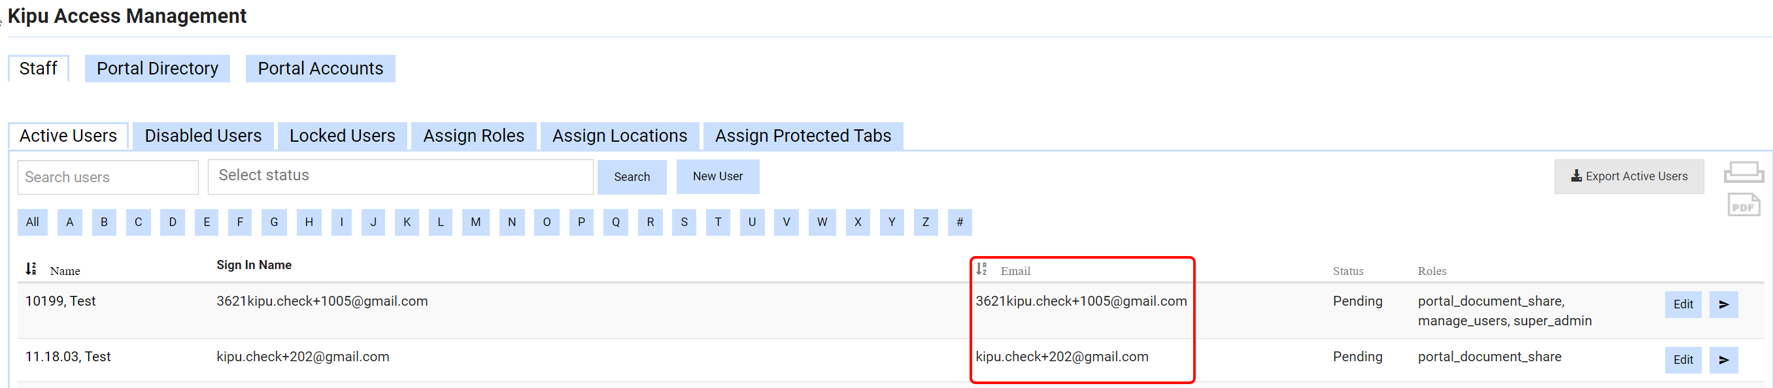Focus the Search users text field
Screen dimensions: 1773x388
tap(108, 178)
